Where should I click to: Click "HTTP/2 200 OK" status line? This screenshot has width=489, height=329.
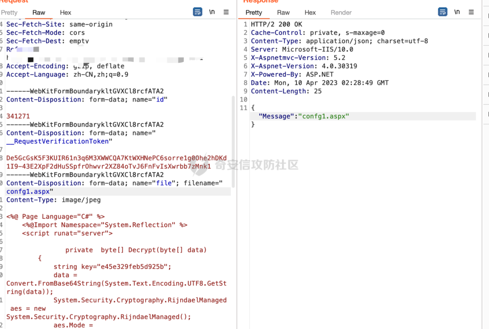tap(276, 24)
